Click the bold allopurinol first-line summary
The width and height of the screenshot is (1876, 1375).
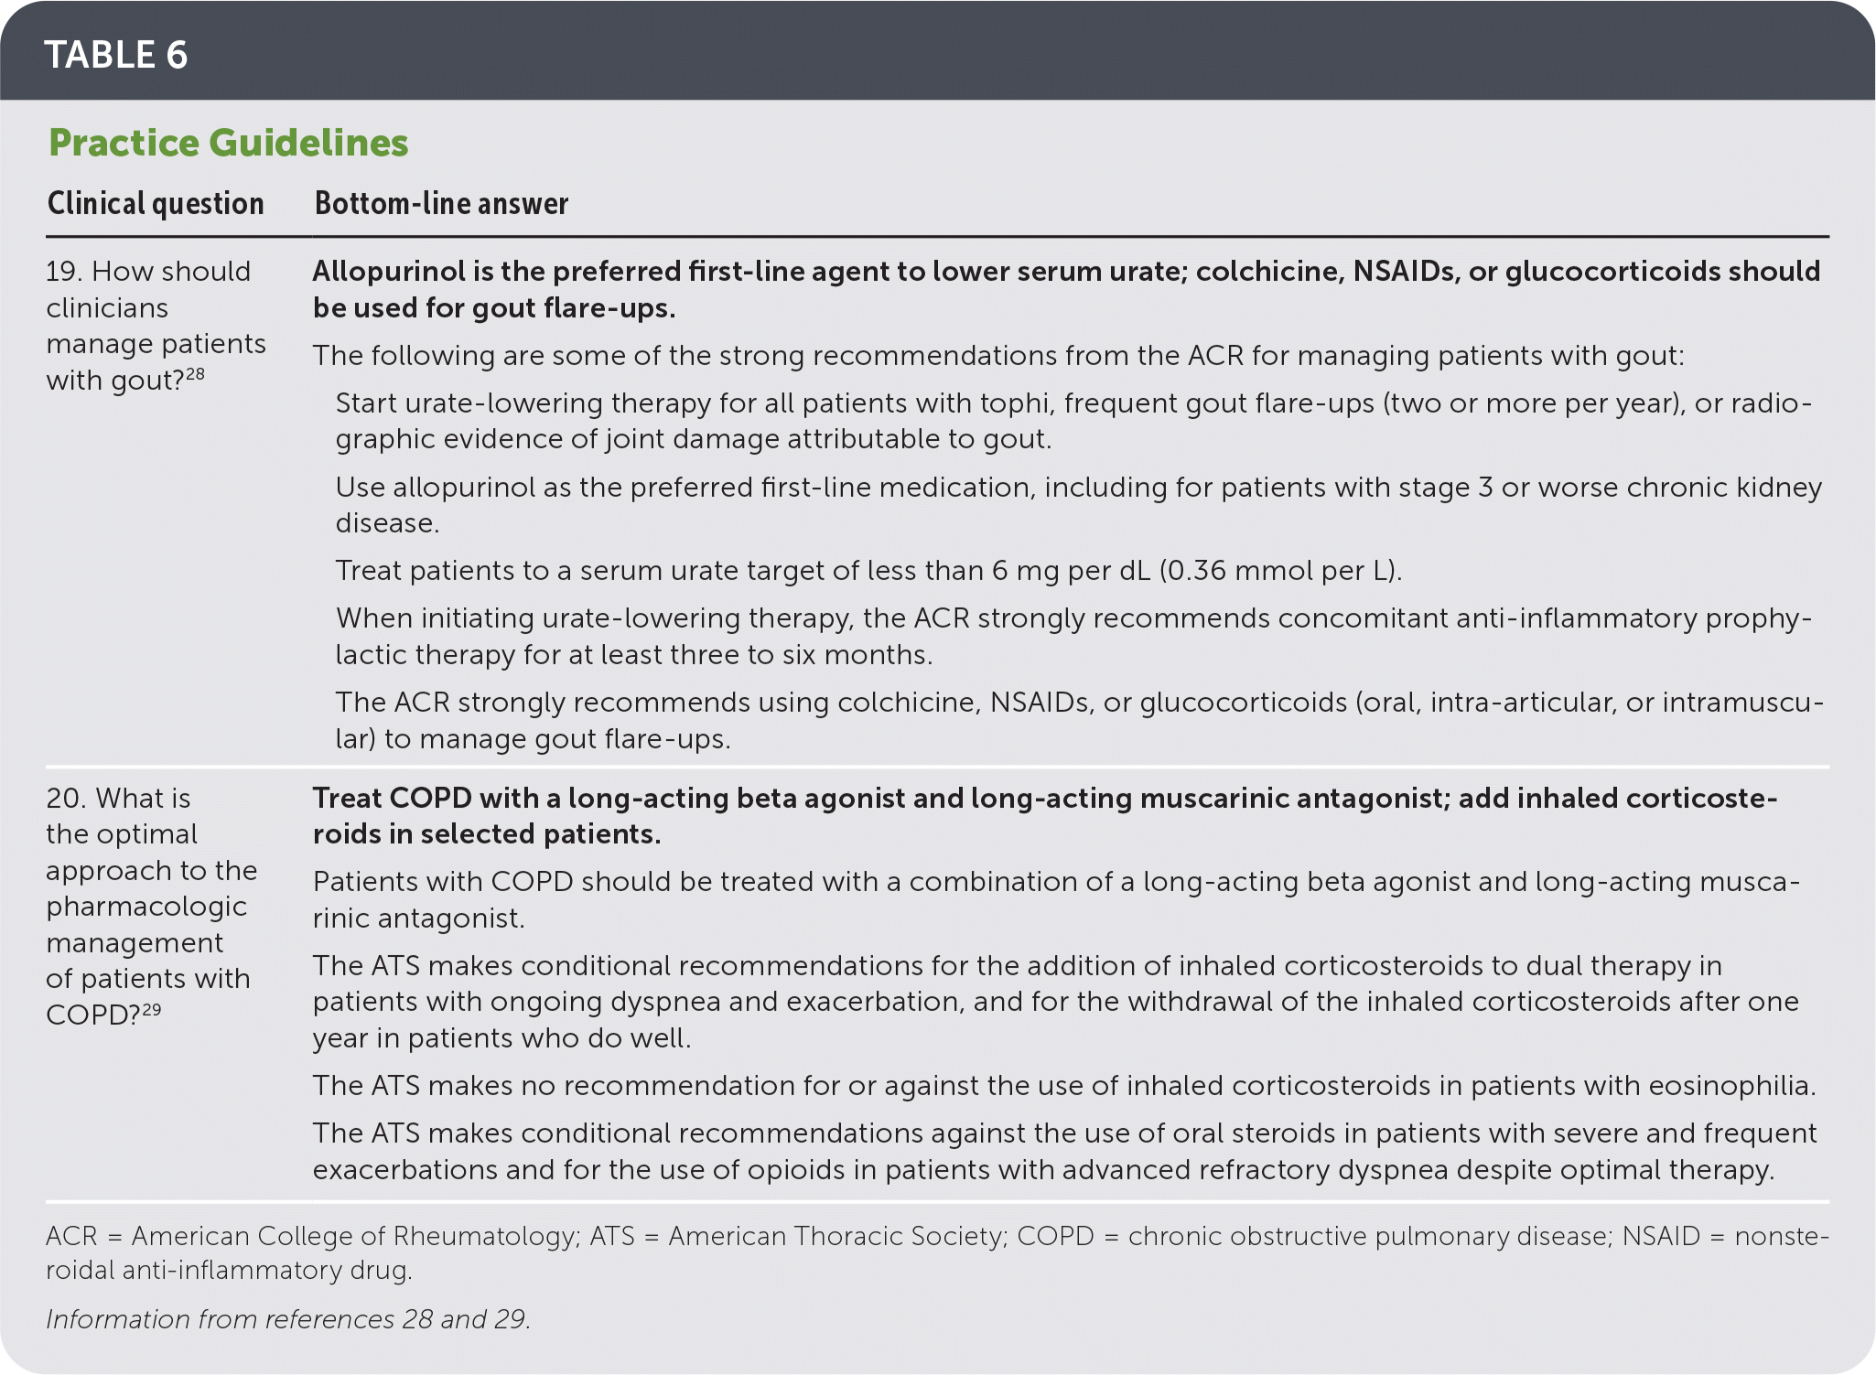click(1065, 289)
